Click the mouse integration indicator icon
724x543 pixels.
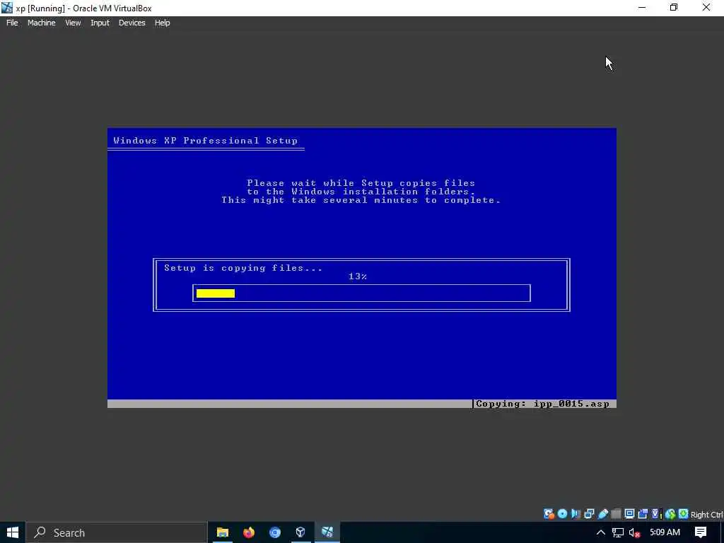pyautogui.click(x=670, y=514)
